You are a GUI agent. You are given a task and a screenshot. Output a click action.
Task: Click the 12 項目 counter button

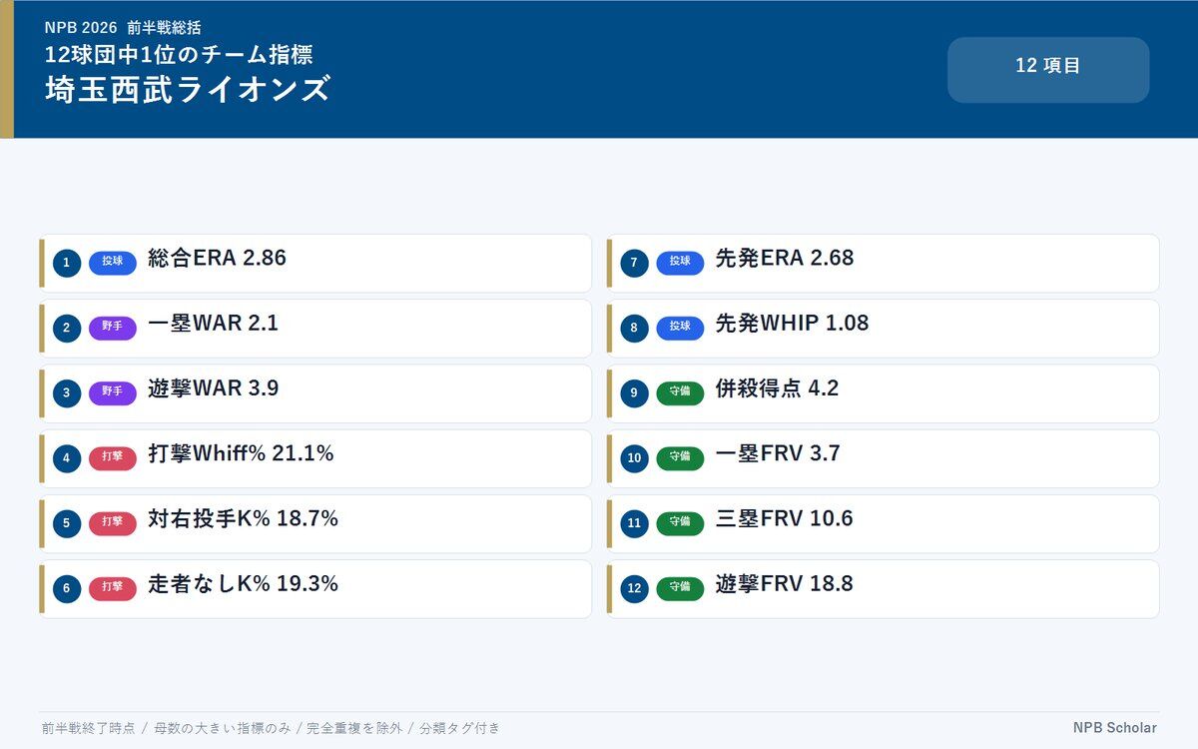[x=1048, y=70]
